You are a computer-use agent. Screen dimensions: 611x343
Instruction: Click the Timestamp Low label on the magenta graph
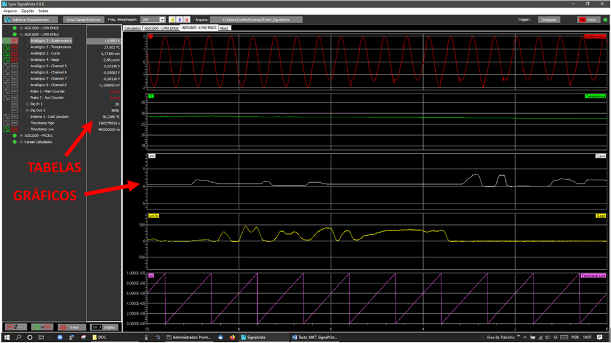tap(593, 275)
